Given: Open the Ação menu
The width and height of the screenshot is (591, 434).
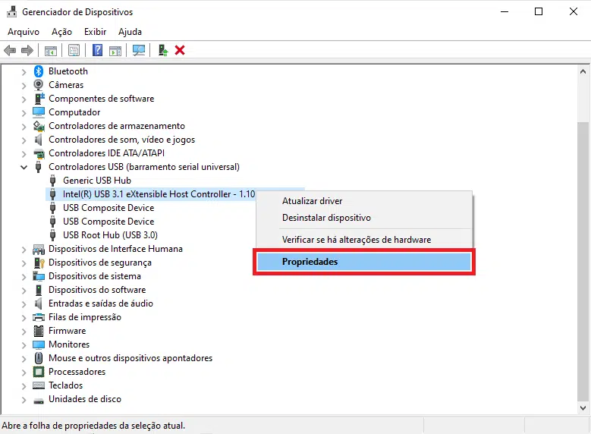Looking at the screenshot, I should (x=61, y=32).
